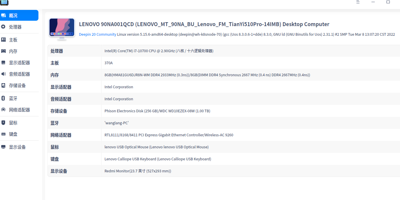400x200 pixels.
Task: Switch to 显示适配器 sidebar entry
Action: 19,62
